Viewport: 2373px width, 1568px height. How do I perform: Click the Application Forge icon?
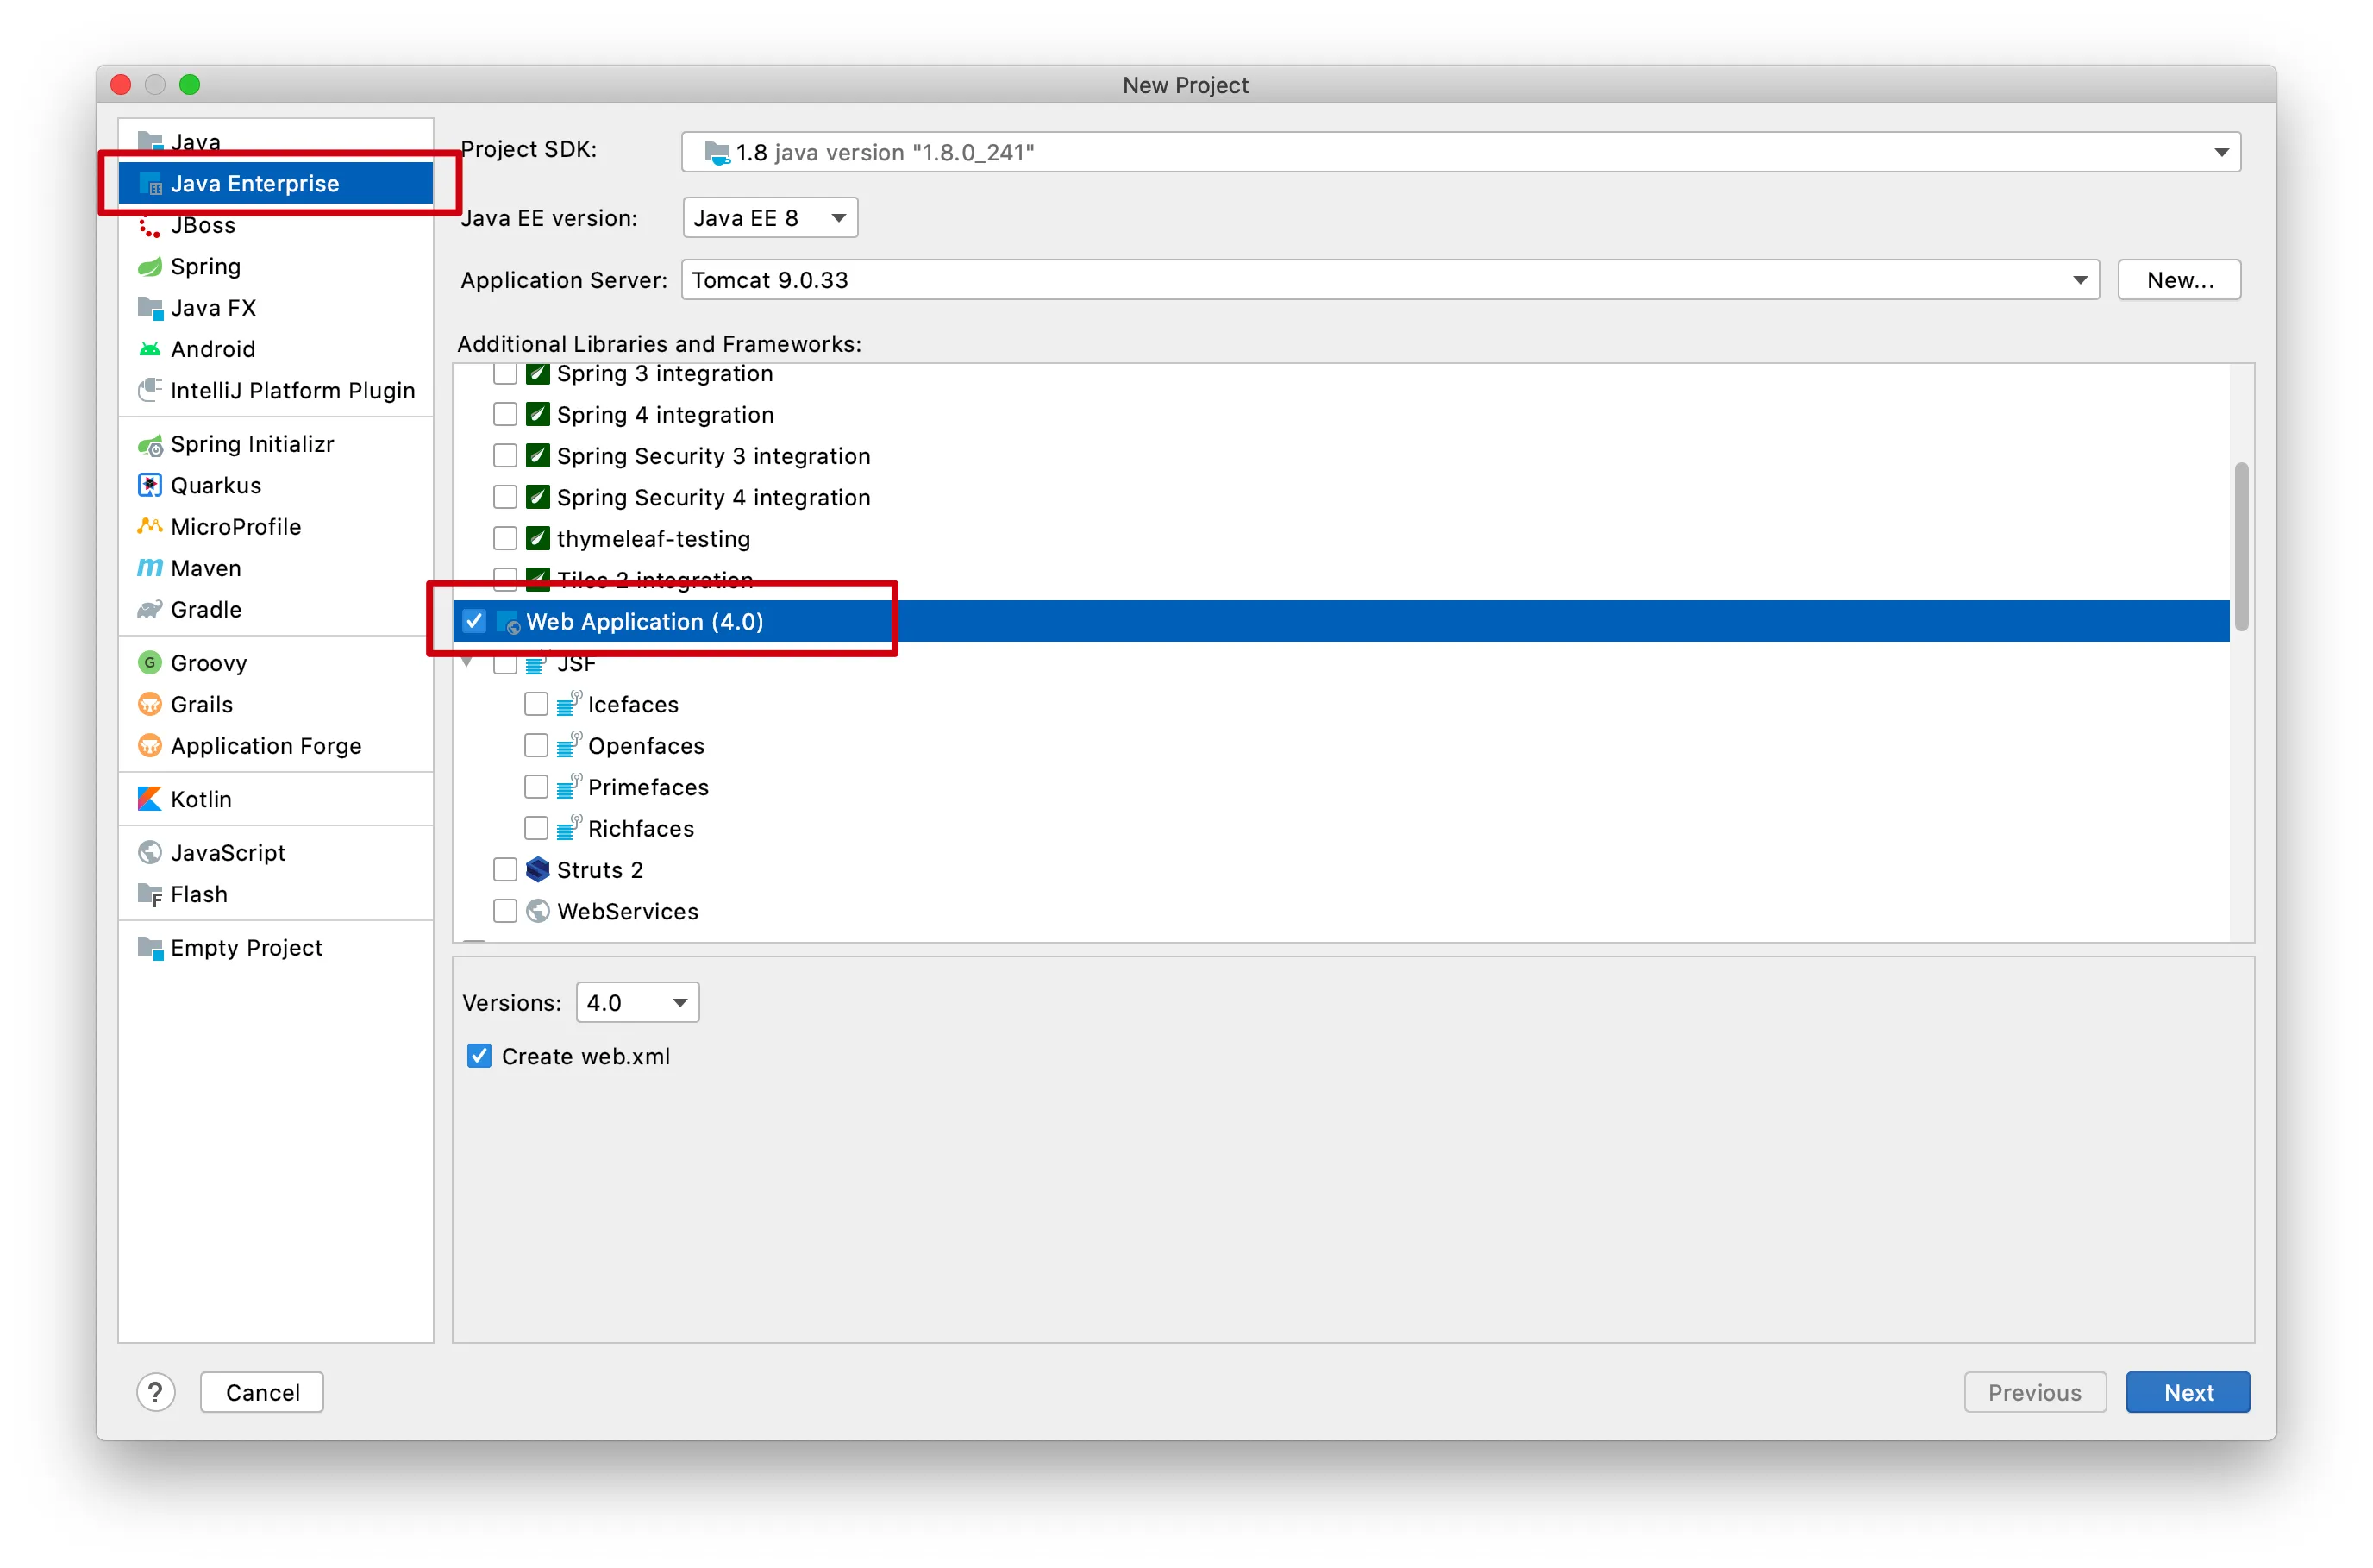click(x=149, y=746)
